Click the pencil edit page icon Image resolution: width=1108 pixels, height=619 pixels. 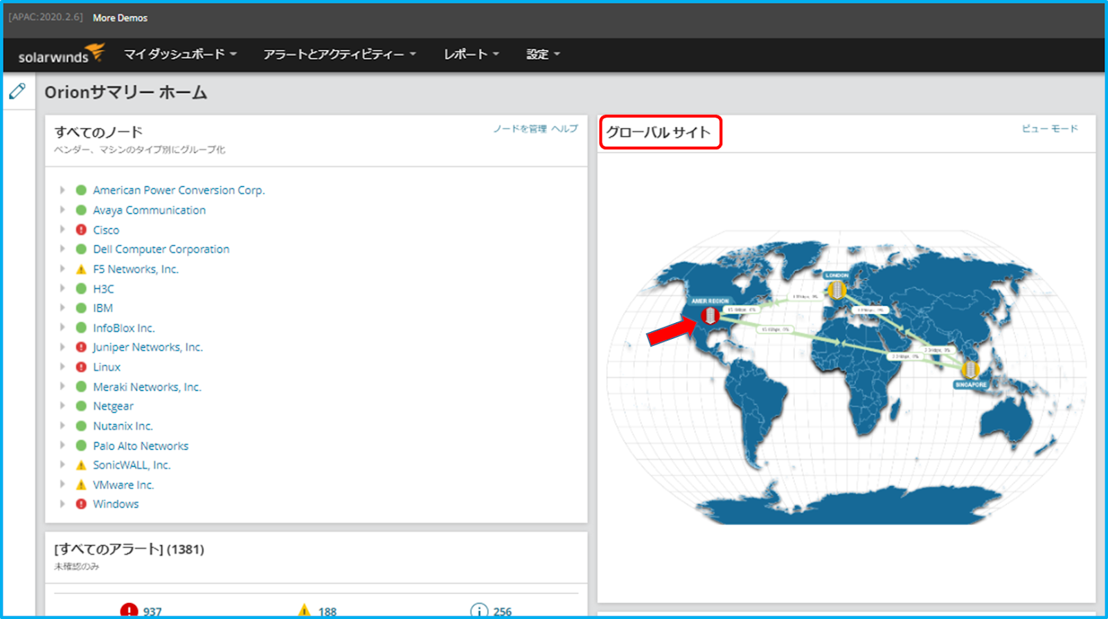(17, 91)
